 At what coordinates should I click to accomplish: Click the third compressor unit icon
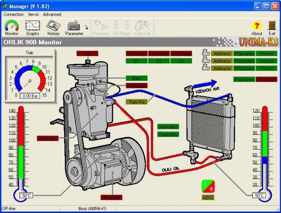pos(206,67)
